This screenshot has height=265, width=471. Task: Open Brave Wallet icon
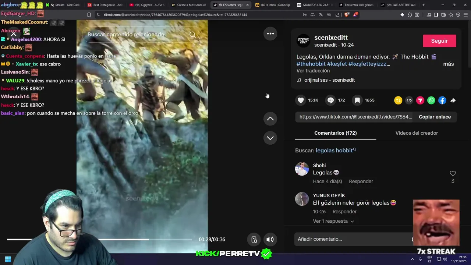pos(443,15)
